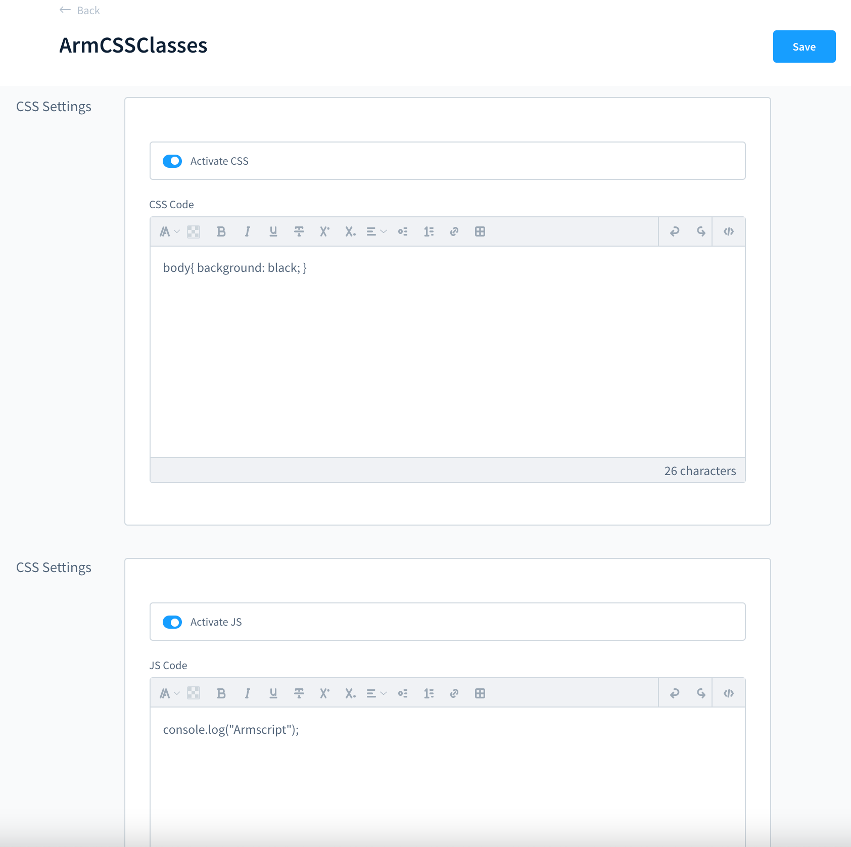Redo change in JS Code editor
The image size is (851, 847).
[x=701, y=693]
